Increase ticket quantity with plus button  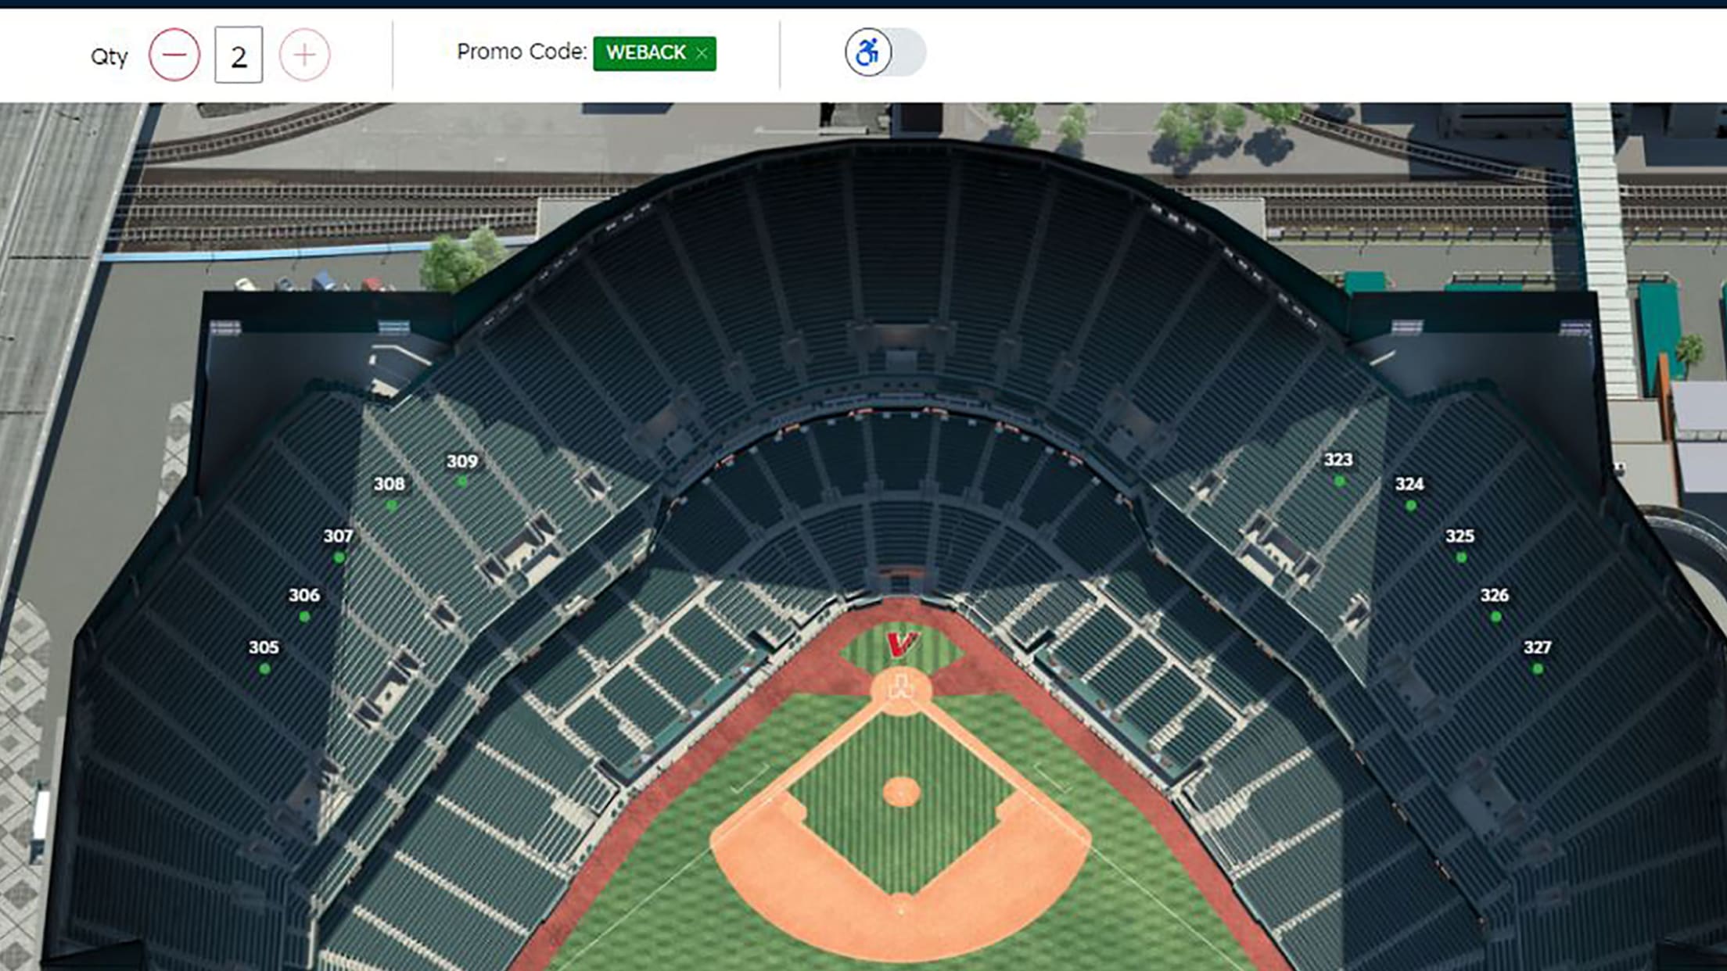coord(304,55)
